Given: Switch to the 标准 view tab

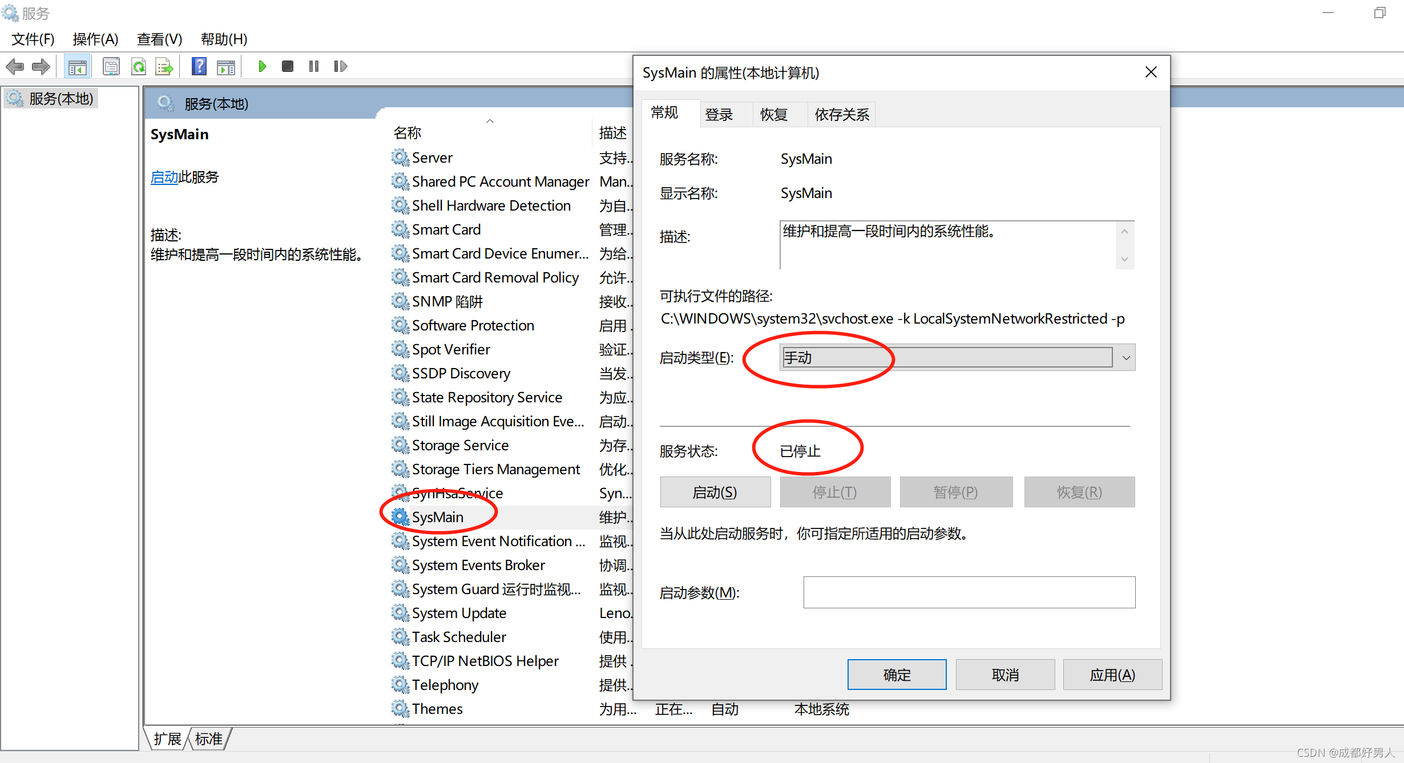Looking at the screenshot, I should point(208,738).
